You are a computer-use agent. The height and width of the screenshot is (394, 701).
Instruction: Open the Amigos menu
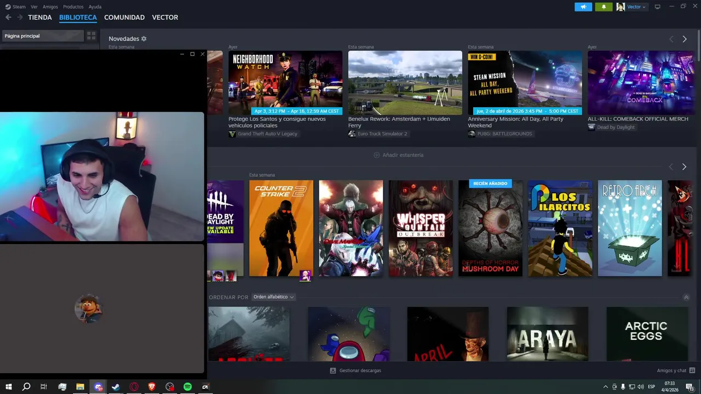click(x=50, y=7)
